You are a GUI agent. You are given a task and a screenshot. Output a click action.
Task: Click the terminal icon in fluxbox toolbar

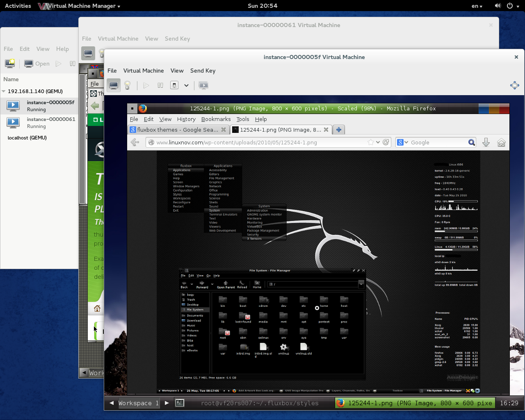tap(180, 403)
